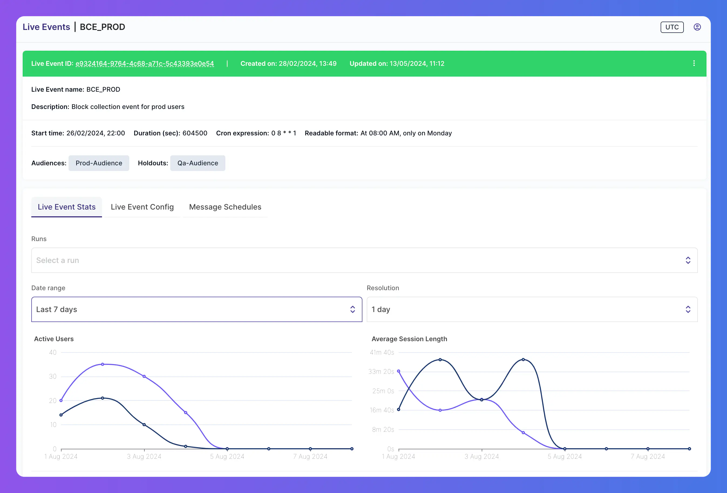Click the Active Users dark peak point near 21
Screen dimensions: 727x493
point(103,398)
